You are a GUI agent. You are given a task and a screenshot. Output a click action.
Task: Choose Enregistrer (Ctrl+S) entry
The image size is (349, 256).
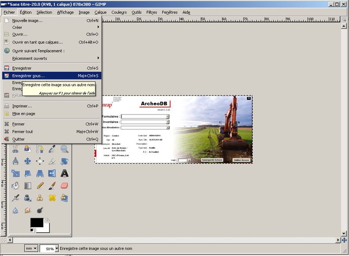click(x=52, y=68)
